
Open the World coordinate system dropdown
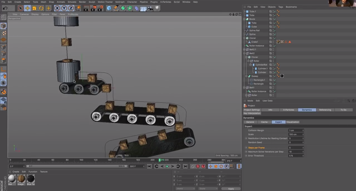pos(185,189)
